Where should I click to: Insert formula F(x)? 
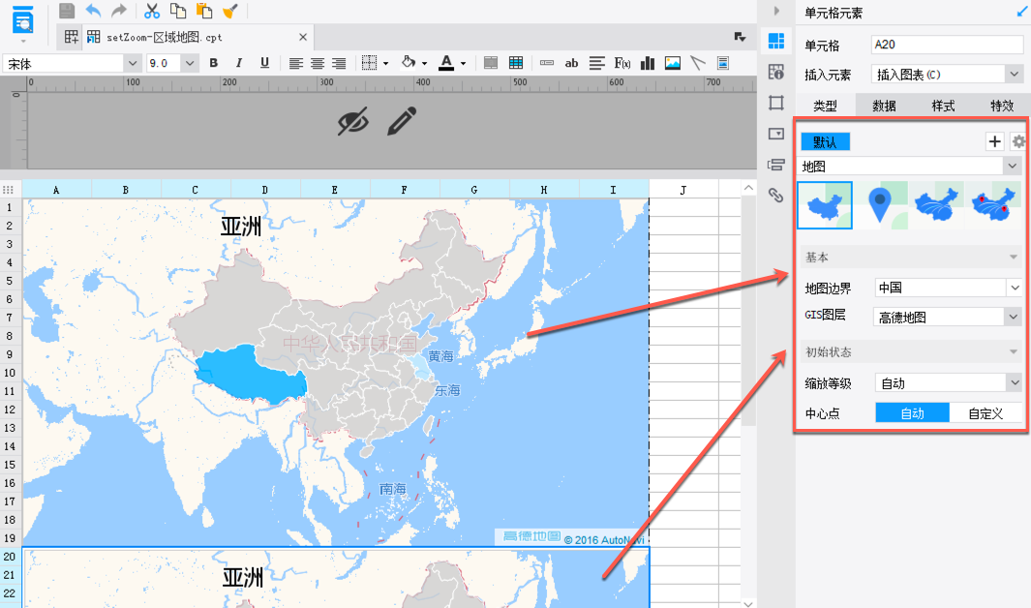[622, 63]
